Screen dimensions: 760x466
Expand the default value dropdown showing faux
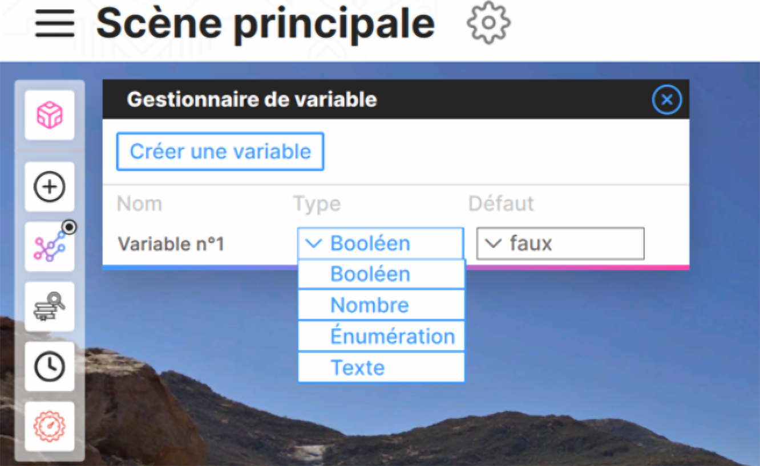tap(560, 243)
